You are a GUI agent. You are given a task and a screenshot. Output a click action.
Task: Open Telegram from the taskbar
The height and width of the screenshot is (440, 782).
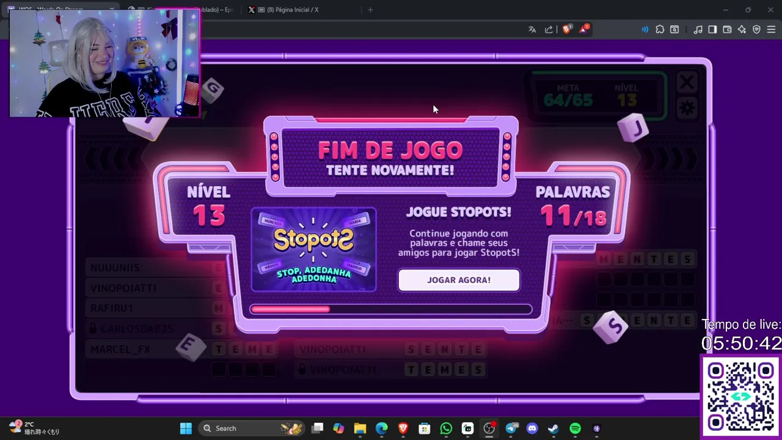[511, 428]
